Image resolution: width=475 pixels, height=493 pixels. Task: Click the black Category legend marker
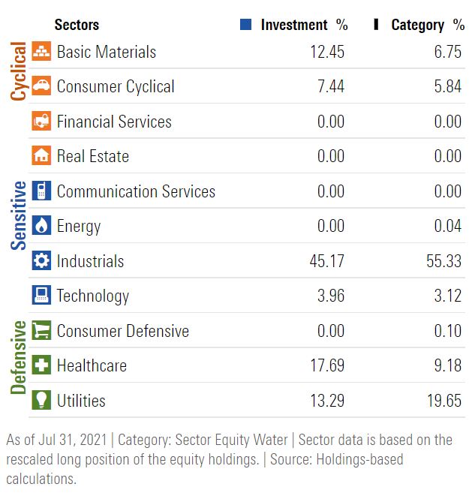click(x=375, y=25)
